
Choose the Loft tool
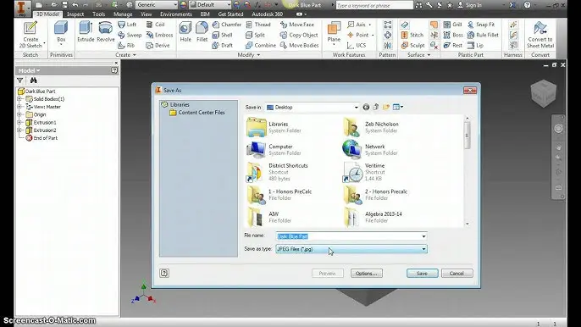pyautogui.click(x=127, y=25)
